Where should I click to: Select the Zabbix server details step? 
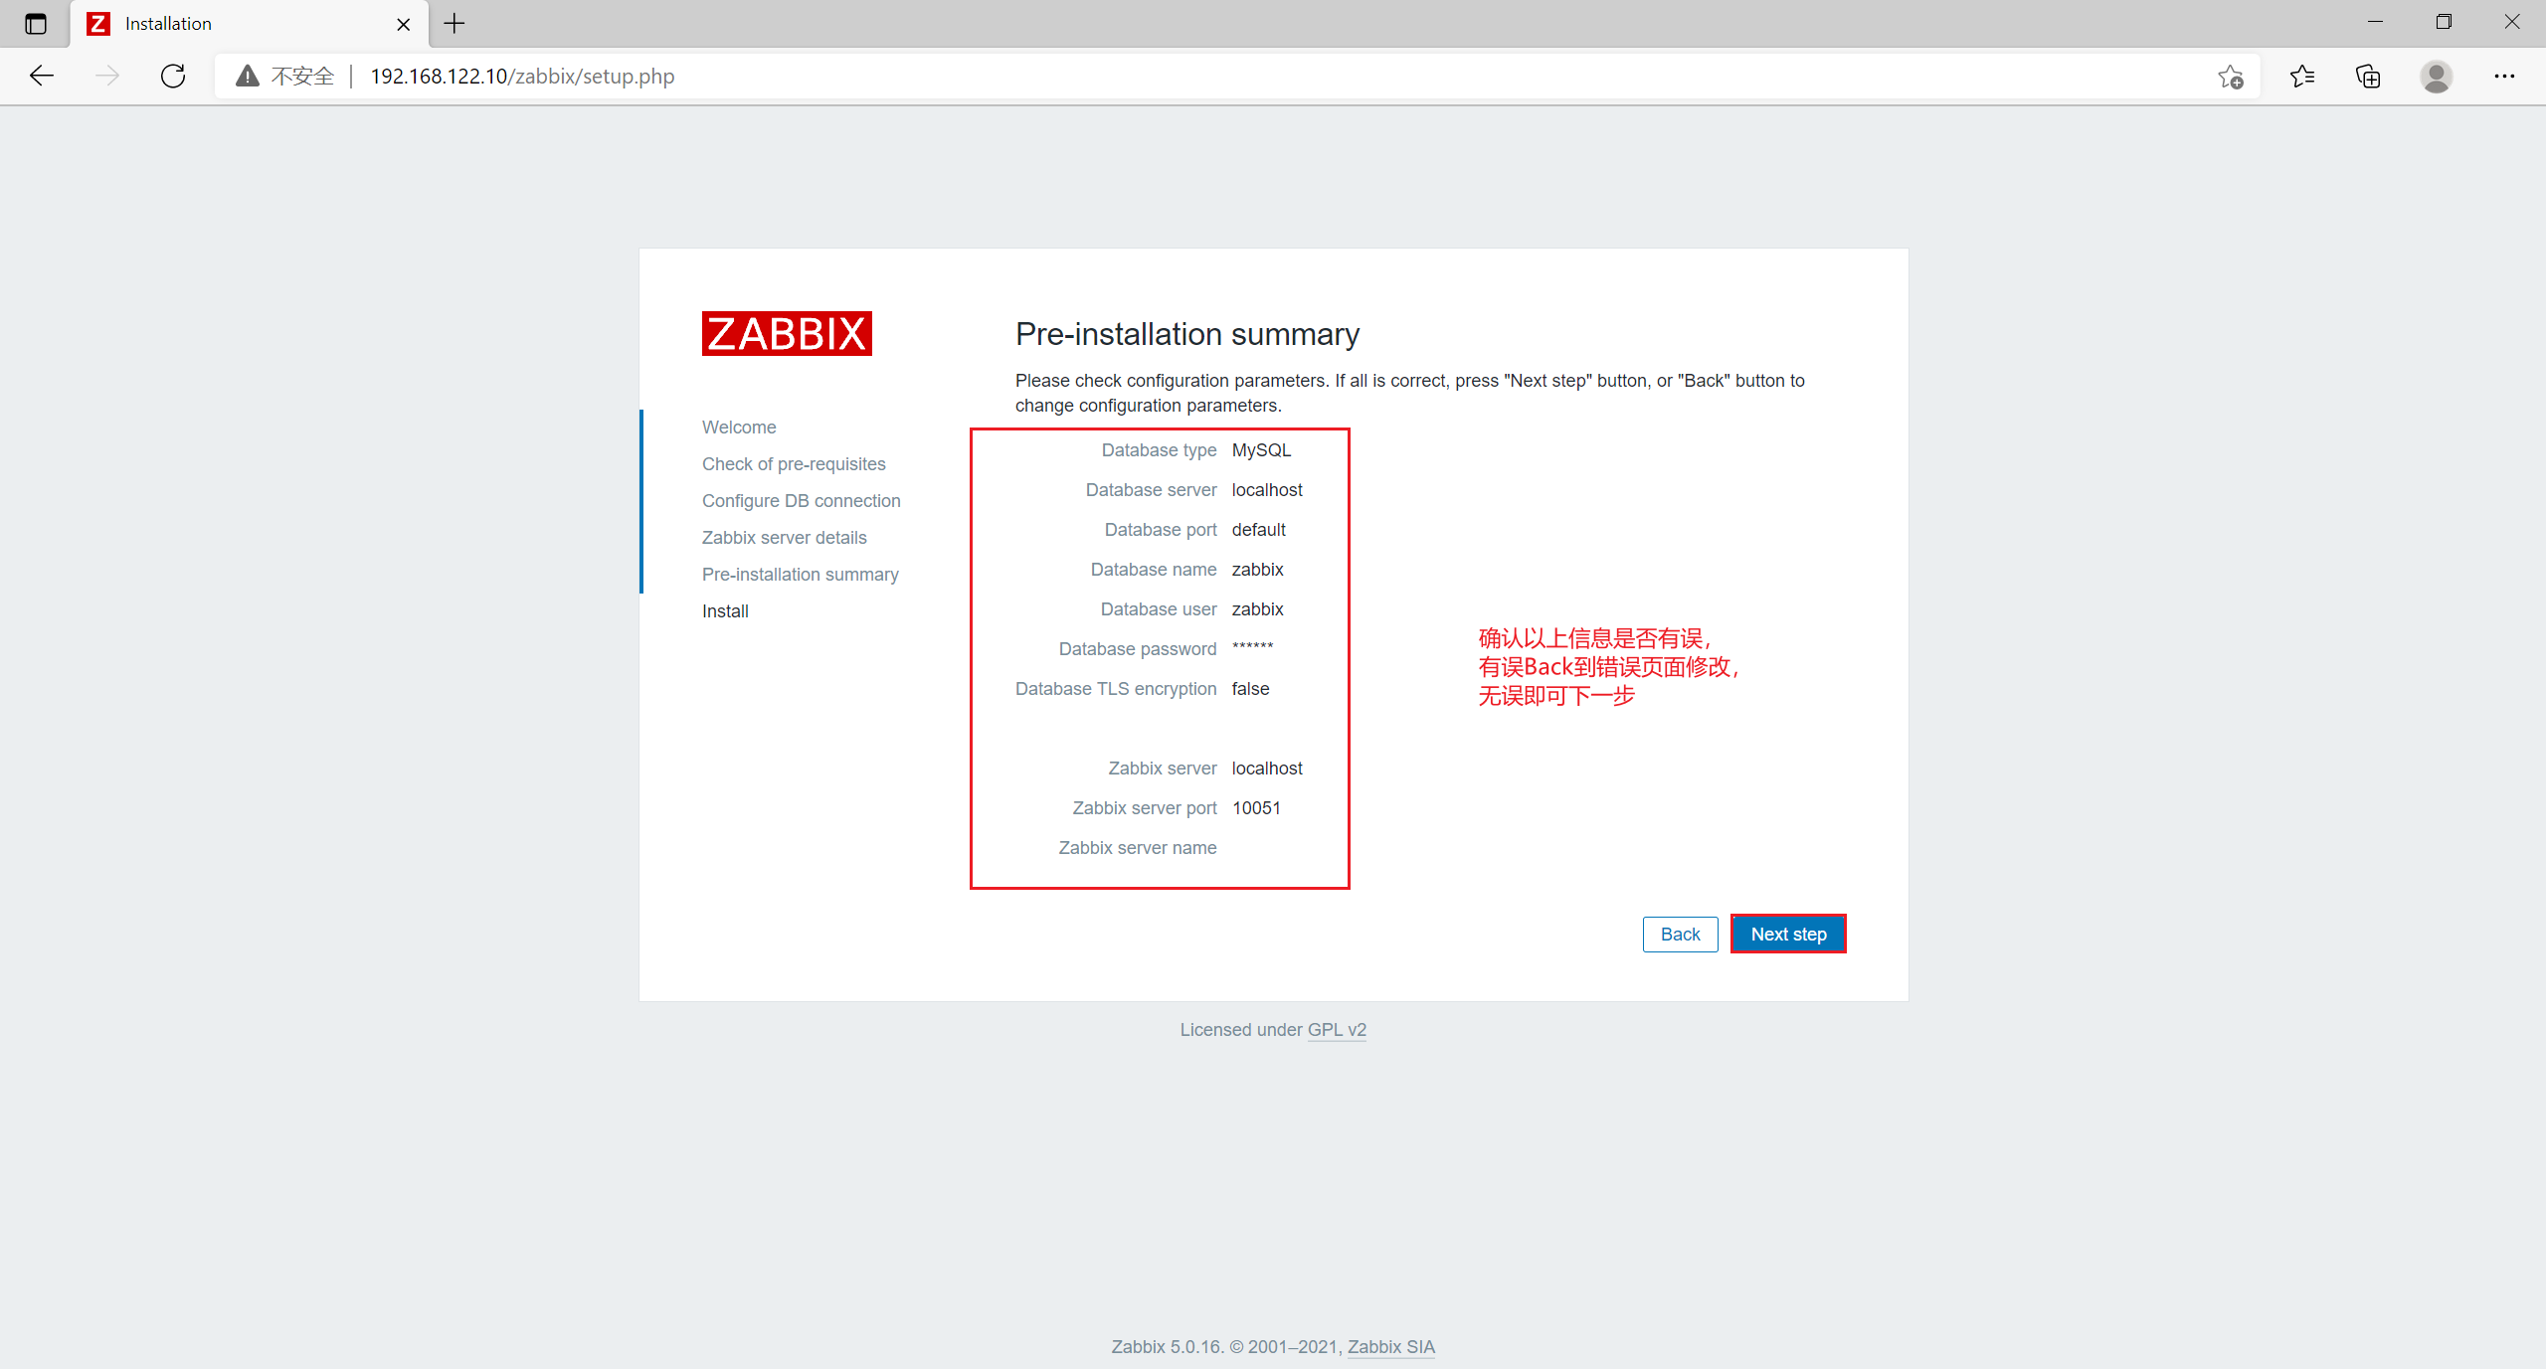coord(785,538)
